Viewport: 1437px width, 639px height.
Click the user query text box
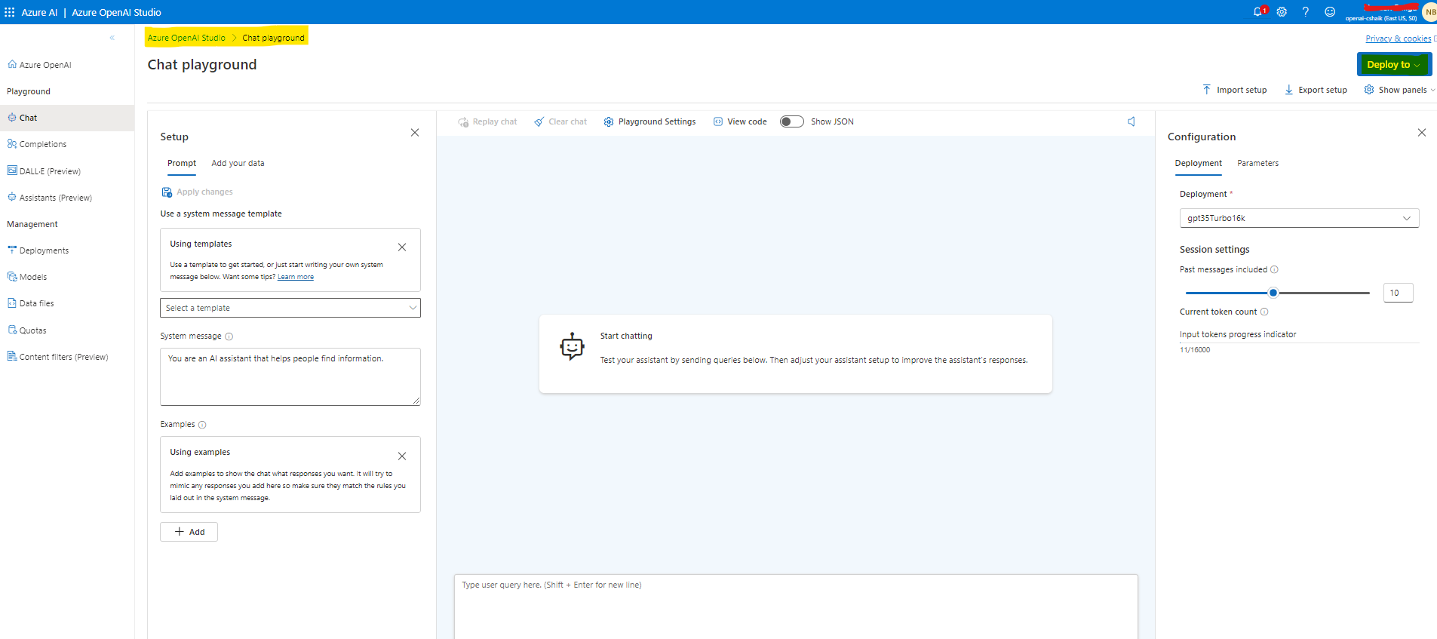point(796,607)
